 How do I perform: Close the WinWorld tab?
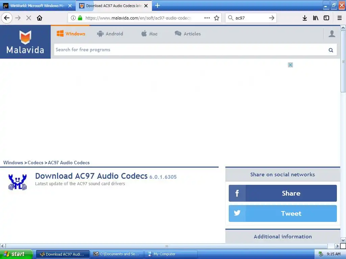pos(70,6)
